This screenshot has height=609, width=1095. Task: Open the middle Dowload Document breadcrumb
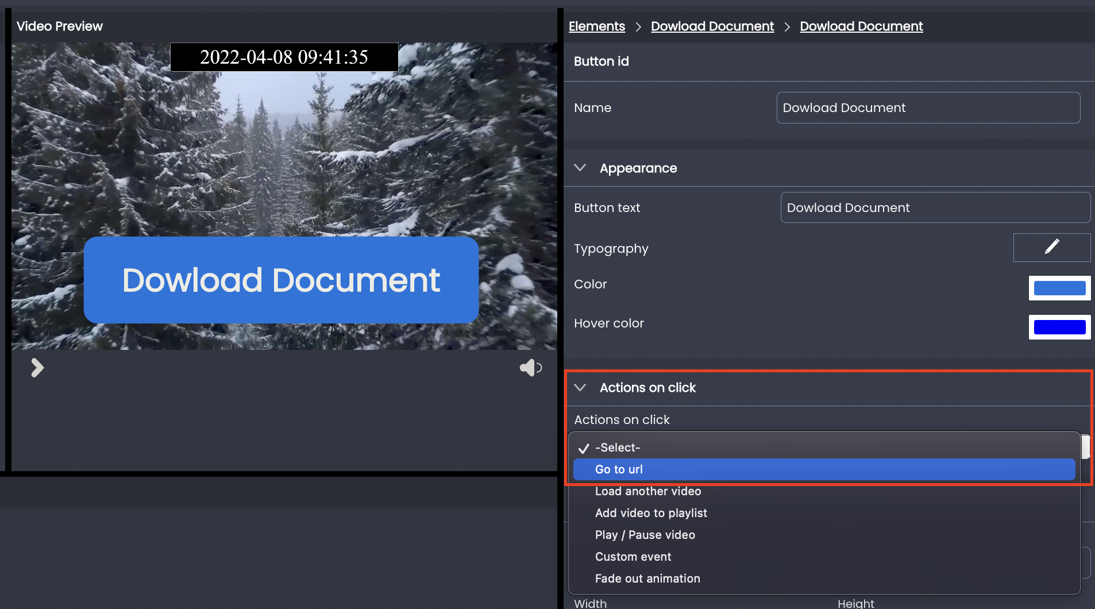(x=712, y=26)
